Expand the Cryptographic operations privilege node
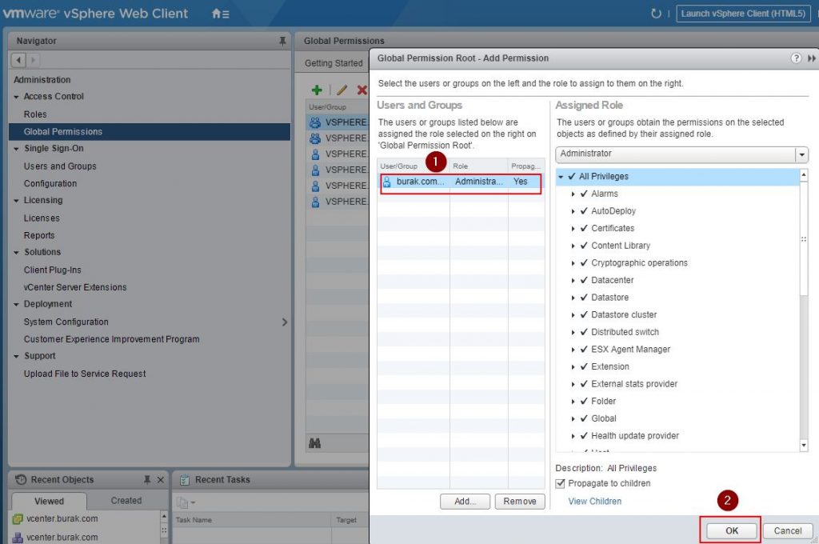This screenshot has height=544, width=819. tap(573, 263)
